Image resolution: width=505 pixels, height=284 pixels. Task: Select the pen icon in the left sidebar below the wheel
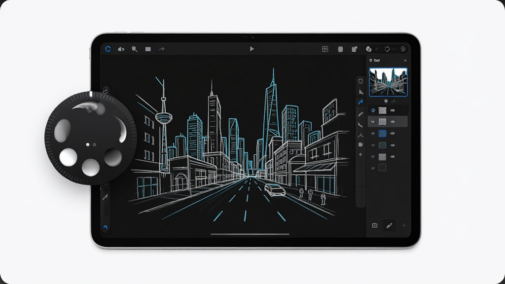105,197
